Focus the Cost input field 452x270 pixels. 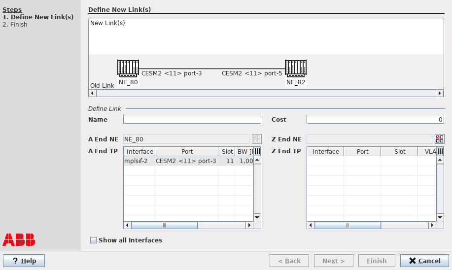(x=375, y=119)
